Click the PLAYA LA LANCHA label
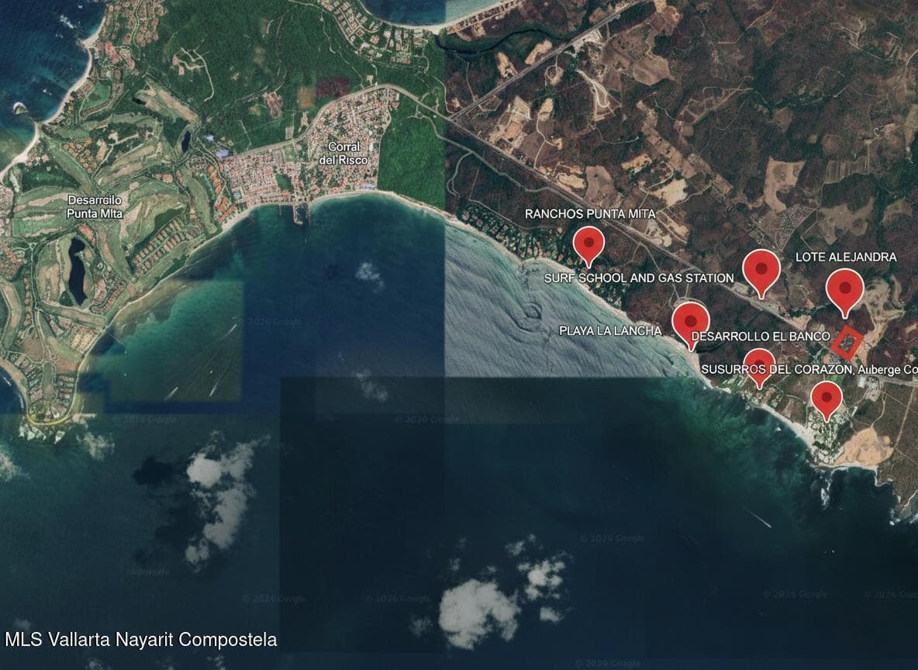Screen dimensions: 918x670 610,331
